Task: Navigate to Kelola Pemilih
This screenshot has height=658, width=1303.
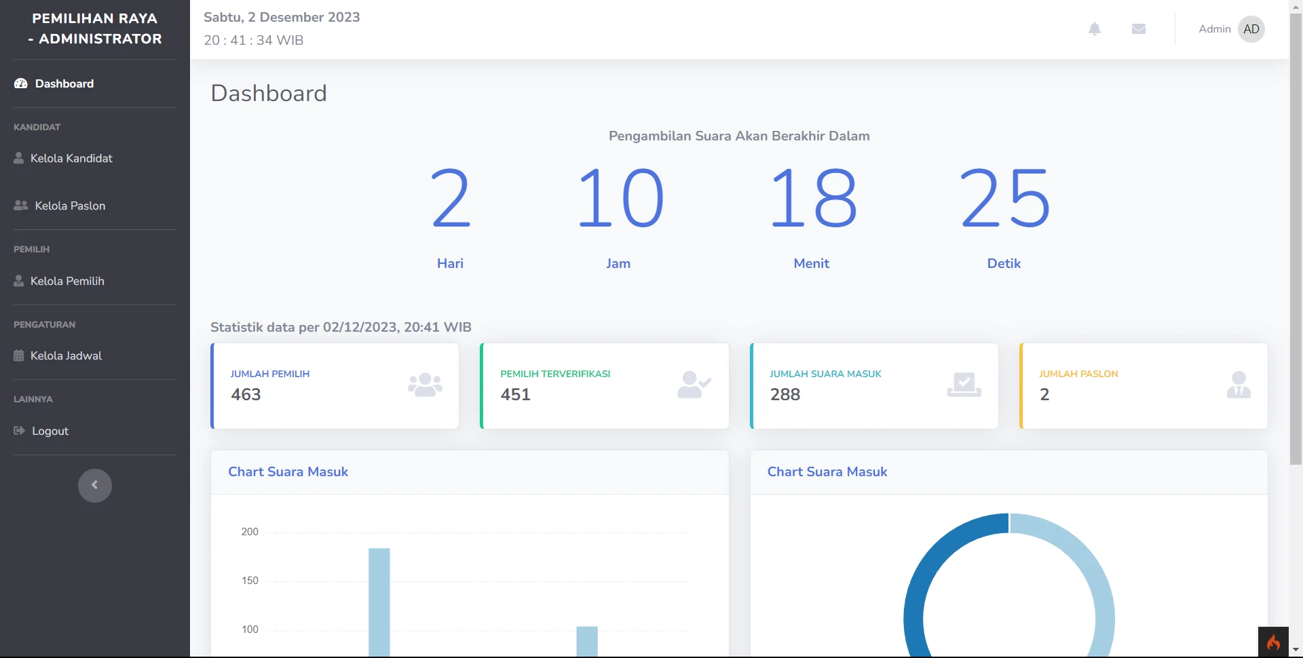Action: click(x=67, y=281)
